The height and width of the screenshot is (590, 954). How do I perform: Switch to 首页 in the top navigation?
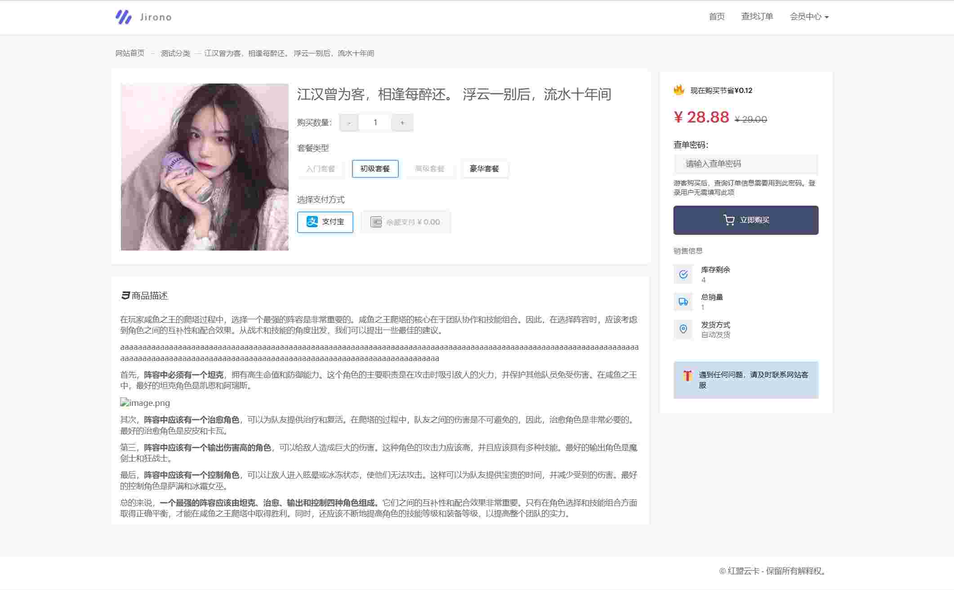coord(717,17)
